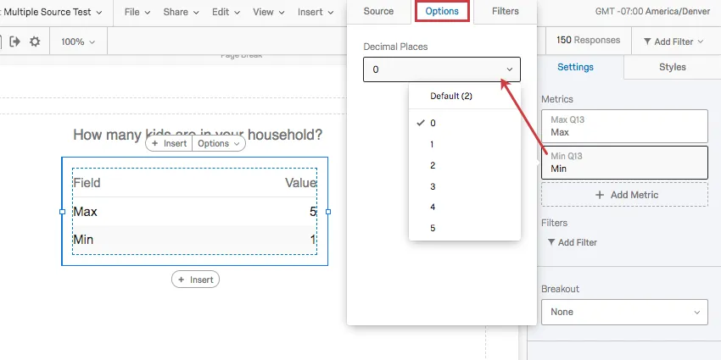Image resolution: width=721 pixels, height=360 pixels.
Task: Select 3 decimal places option
Action: 465,186
